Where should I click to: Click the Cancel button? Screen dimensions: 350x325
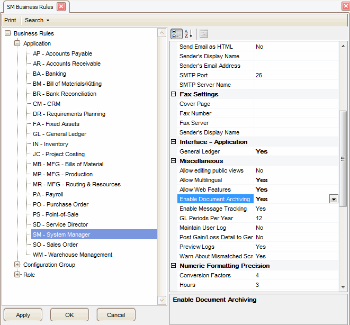pyautogui.click(x=116, y=315)
